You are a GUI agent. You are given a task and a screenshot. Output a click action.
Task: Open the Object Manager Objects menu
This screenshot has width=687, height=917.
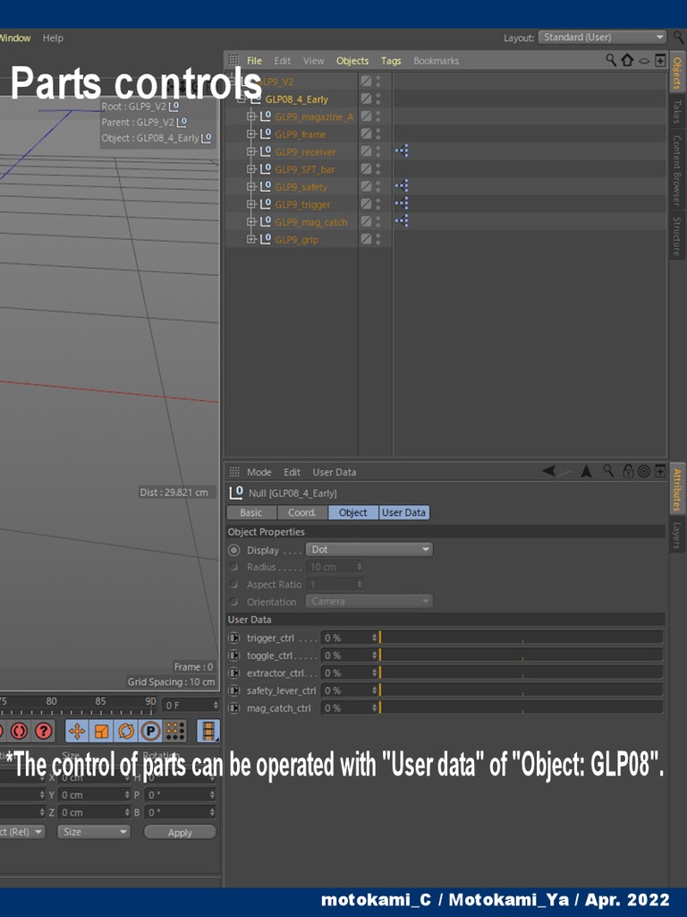coord(352,61)
